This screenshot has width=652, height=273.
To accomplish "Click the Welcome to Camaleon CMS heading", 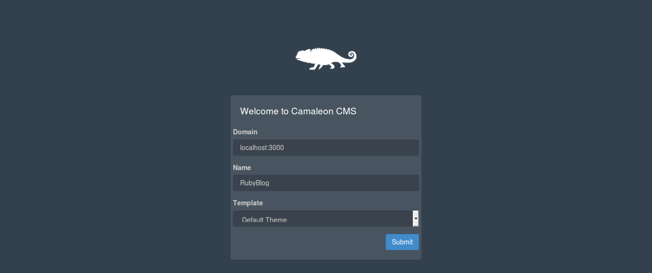I will pos(298,111).
